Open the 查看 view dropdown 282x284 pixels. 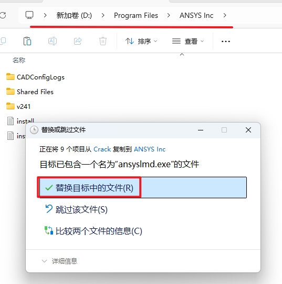(188, 42)
